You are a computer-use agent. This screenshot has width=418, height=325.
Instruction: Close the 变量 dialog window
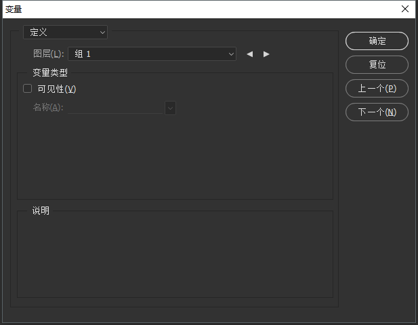coord(405,9)
